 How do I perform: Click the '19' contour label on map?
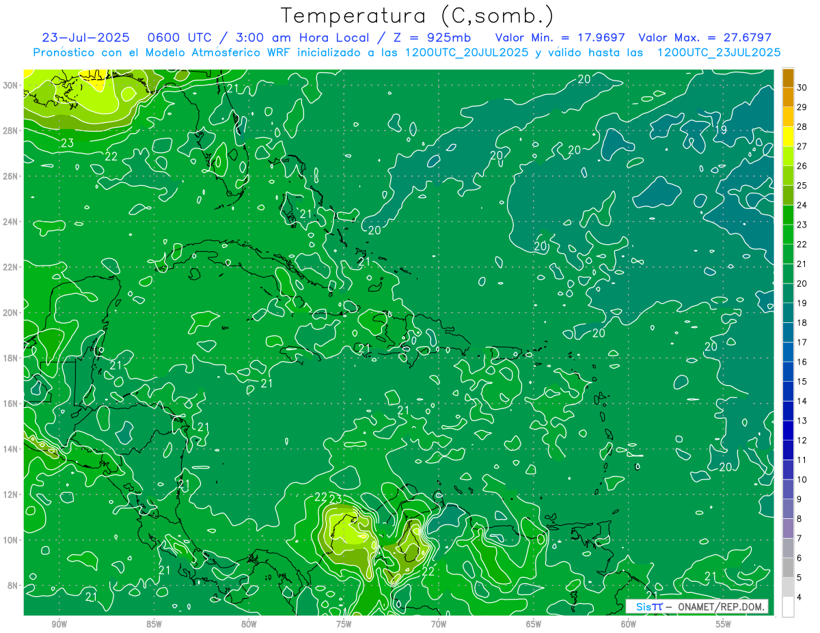click(x=720, y=130)
